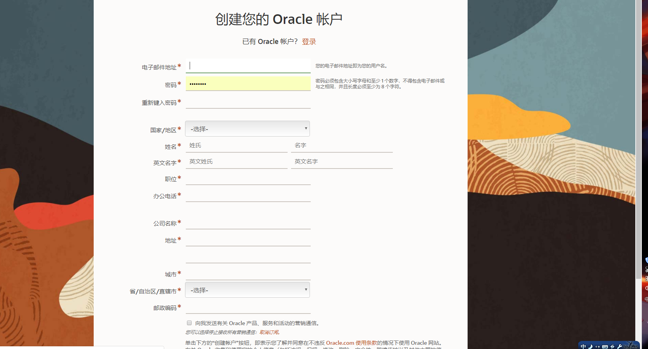
Task: Click the 取消订阅 unsubscribe link
Action: click(269, 332)
